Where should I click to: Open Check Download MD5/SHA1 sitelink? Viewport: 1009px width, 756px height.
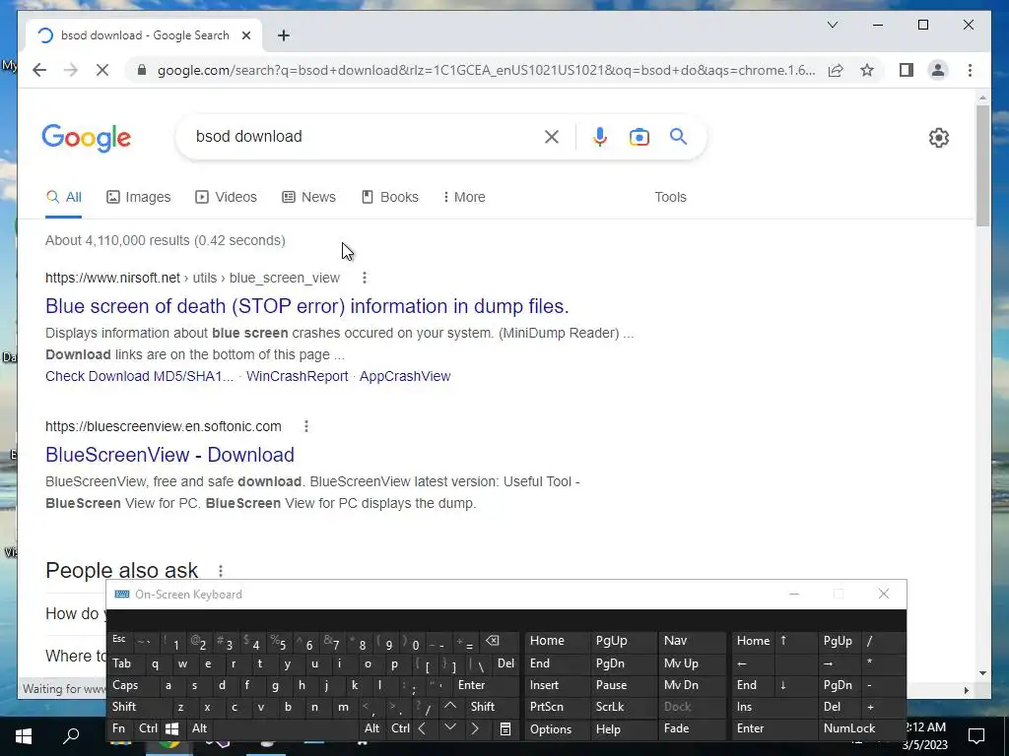pyautogui.click(x=139, y=376)
